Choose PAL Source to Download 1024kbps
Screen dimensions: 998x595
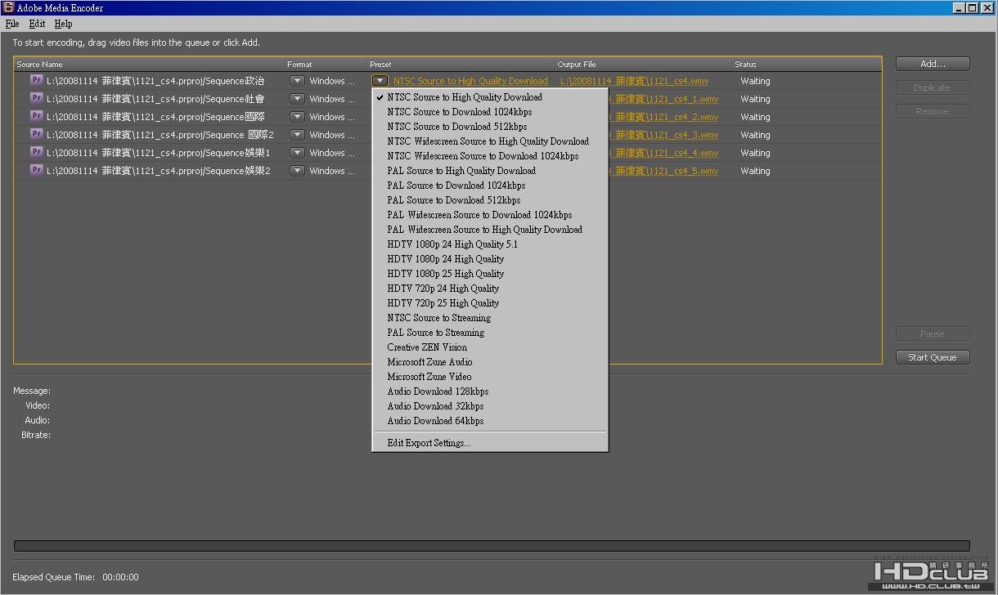[490, 186]
